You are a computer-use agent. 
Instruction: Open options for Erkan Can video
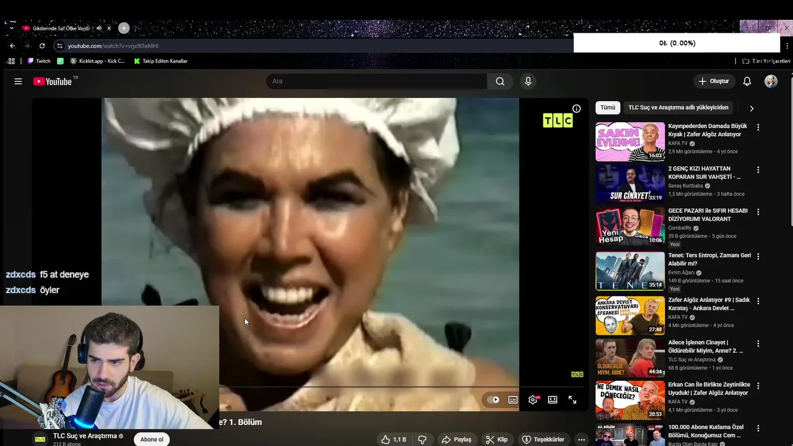click(x=758, y=385)
